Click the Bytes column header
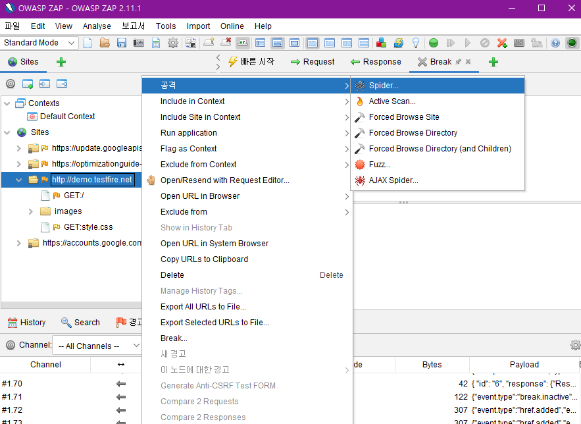 (432, 365)
